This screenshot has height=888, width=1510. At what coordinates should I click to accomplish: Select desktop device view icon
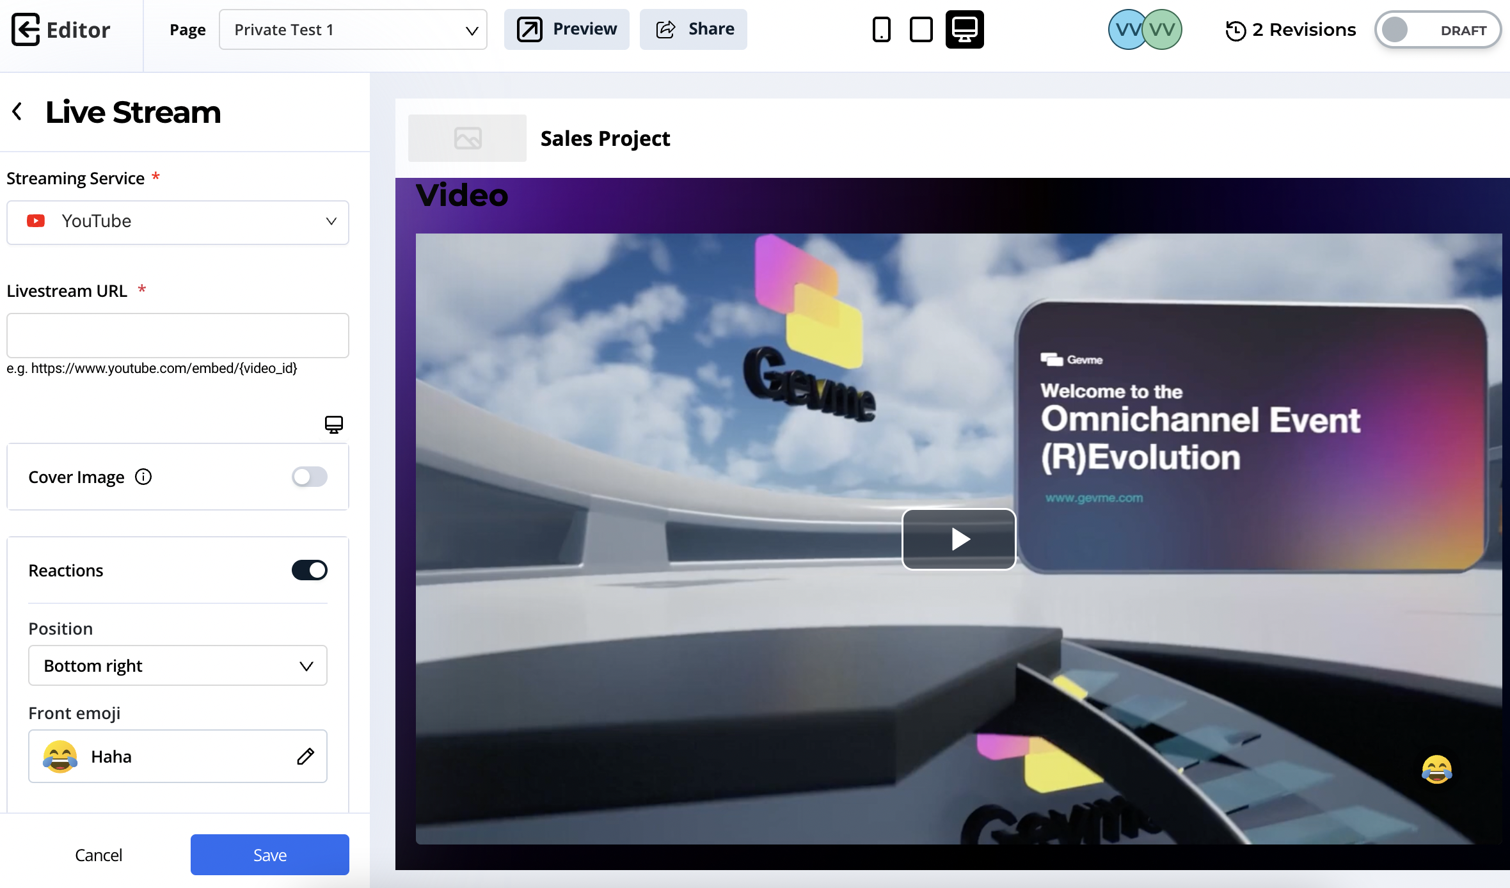click(964, 29)
